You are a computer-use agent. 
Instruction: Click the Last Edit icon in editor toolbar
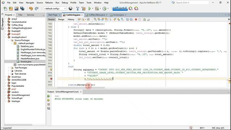79,19
